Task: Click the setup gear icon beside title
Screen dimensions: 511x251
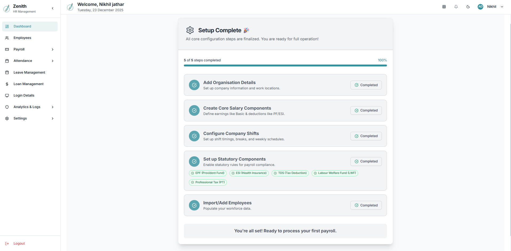Action: (190, 30)
